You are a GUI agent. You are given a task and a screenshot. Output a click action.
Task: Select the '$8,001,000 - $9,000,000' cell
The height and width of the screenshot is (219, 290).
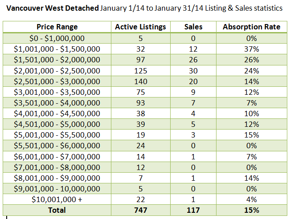point(57,178)
